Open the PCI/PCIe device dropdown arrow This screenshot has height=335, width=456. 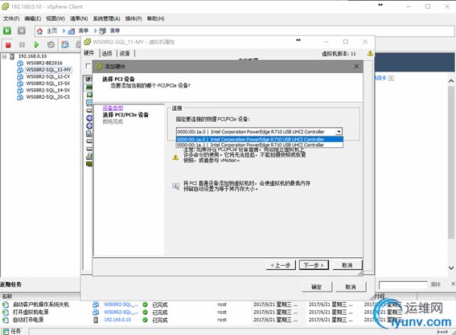pyautogui.click(x=339, y=132)
